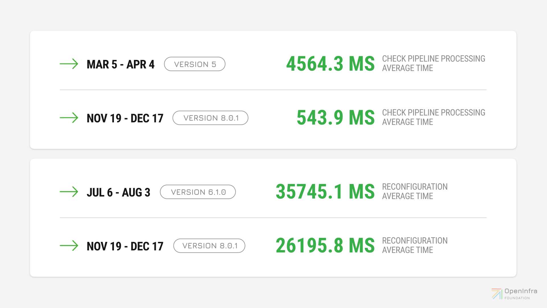Click the check pipeline label beside 4564.3 MS

[434, 63]
